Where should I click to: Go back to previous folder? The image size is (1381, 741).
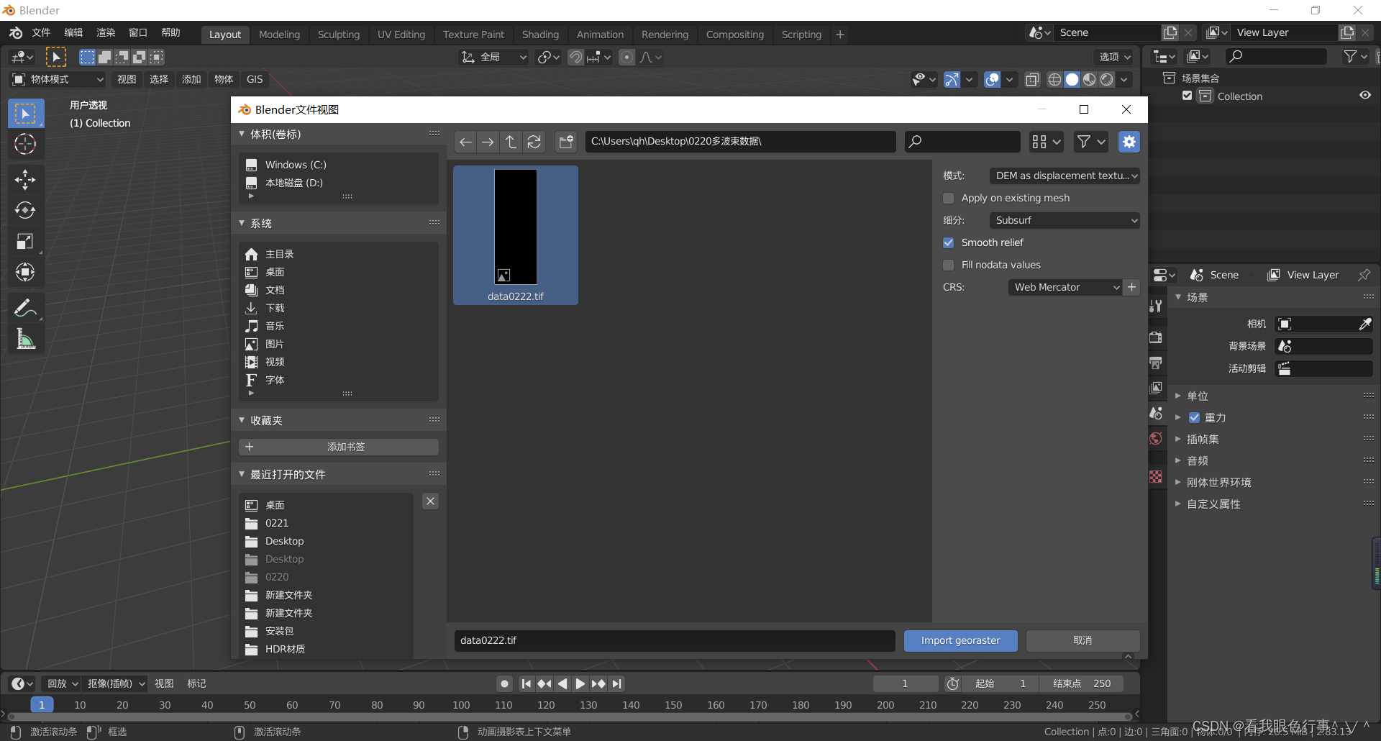click(x=465, y=142)
